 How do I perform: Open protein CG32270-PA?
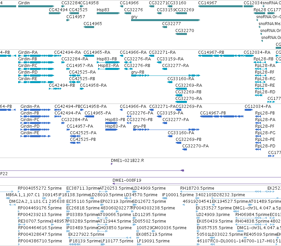click(185, 149)
